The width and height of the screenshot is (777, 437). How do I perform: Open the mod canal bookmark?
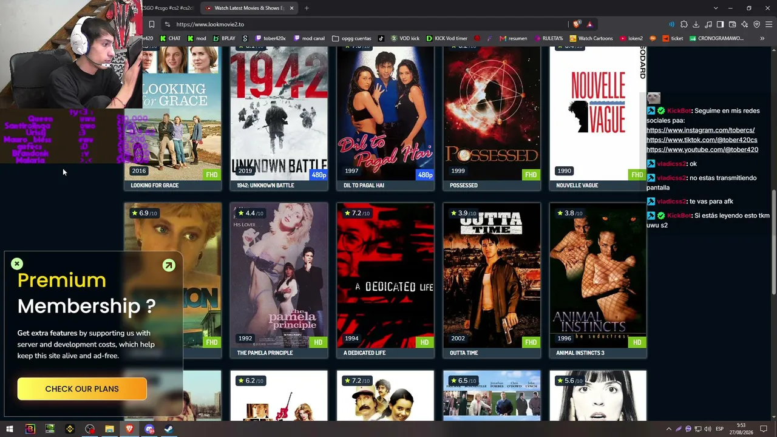tap(309, 38)
